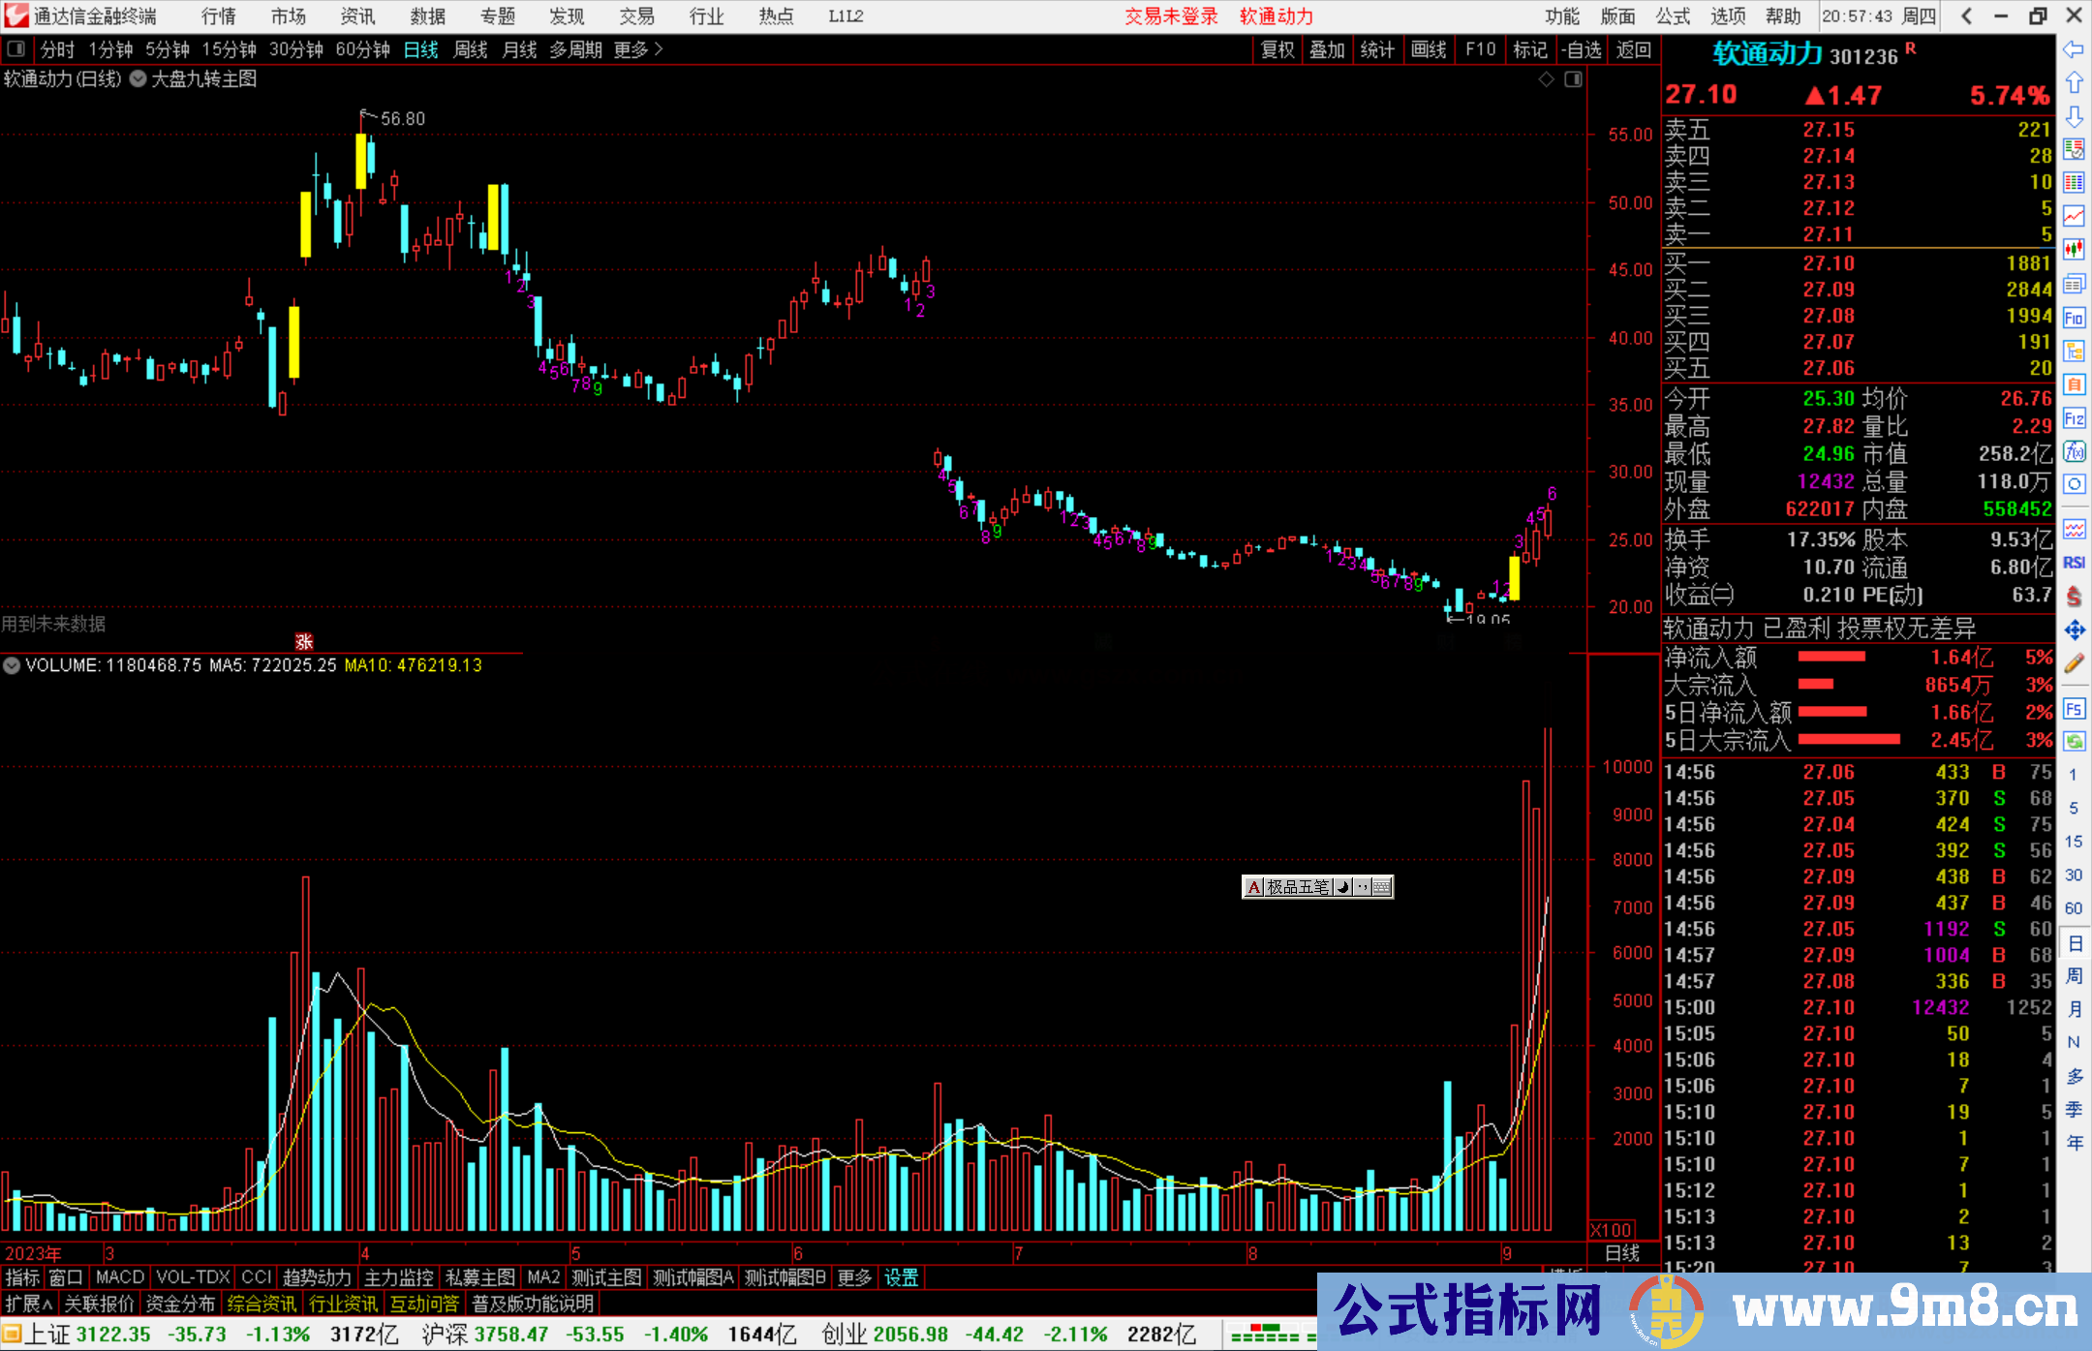
Task: Toggle the diamond icon at top of chart
Action: coord(1547,79)
